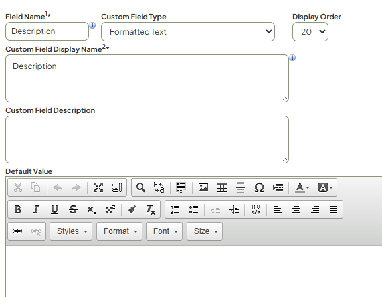
Task: Toggle superscript formatting
Action: (x=110, y=209)
